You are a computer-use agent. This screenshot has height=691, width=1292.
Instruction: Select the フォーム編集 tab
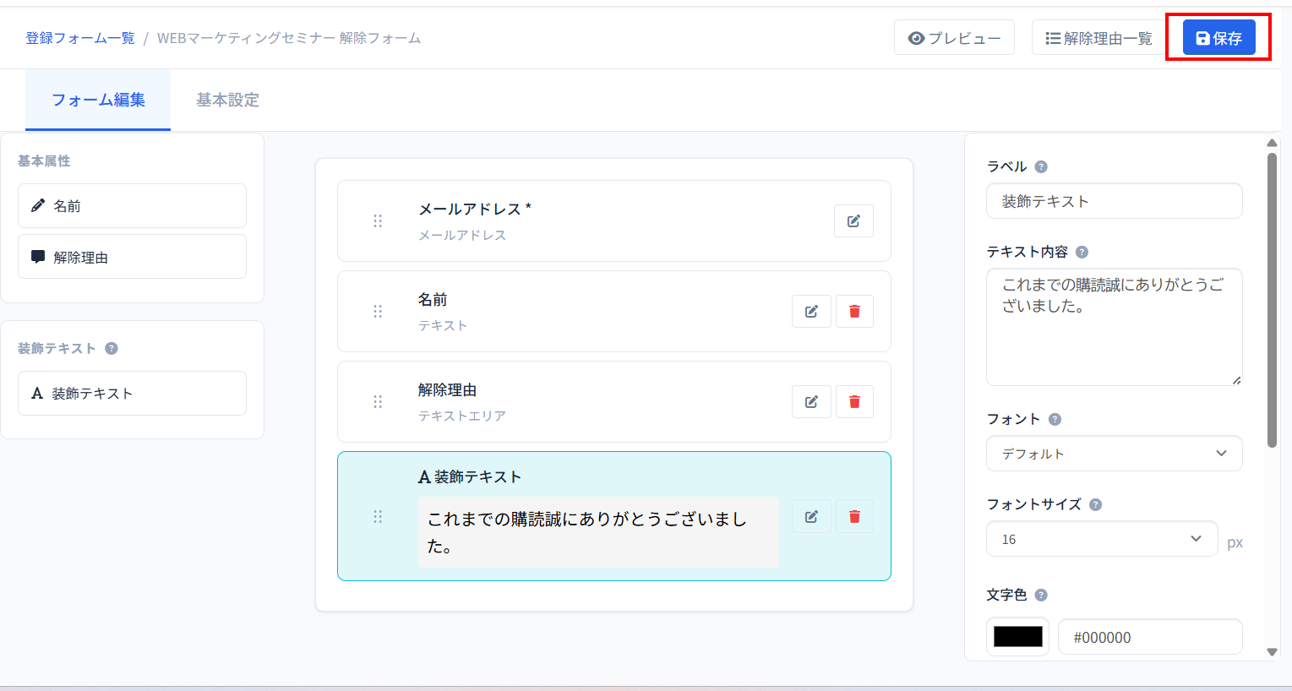pos(98,100)
